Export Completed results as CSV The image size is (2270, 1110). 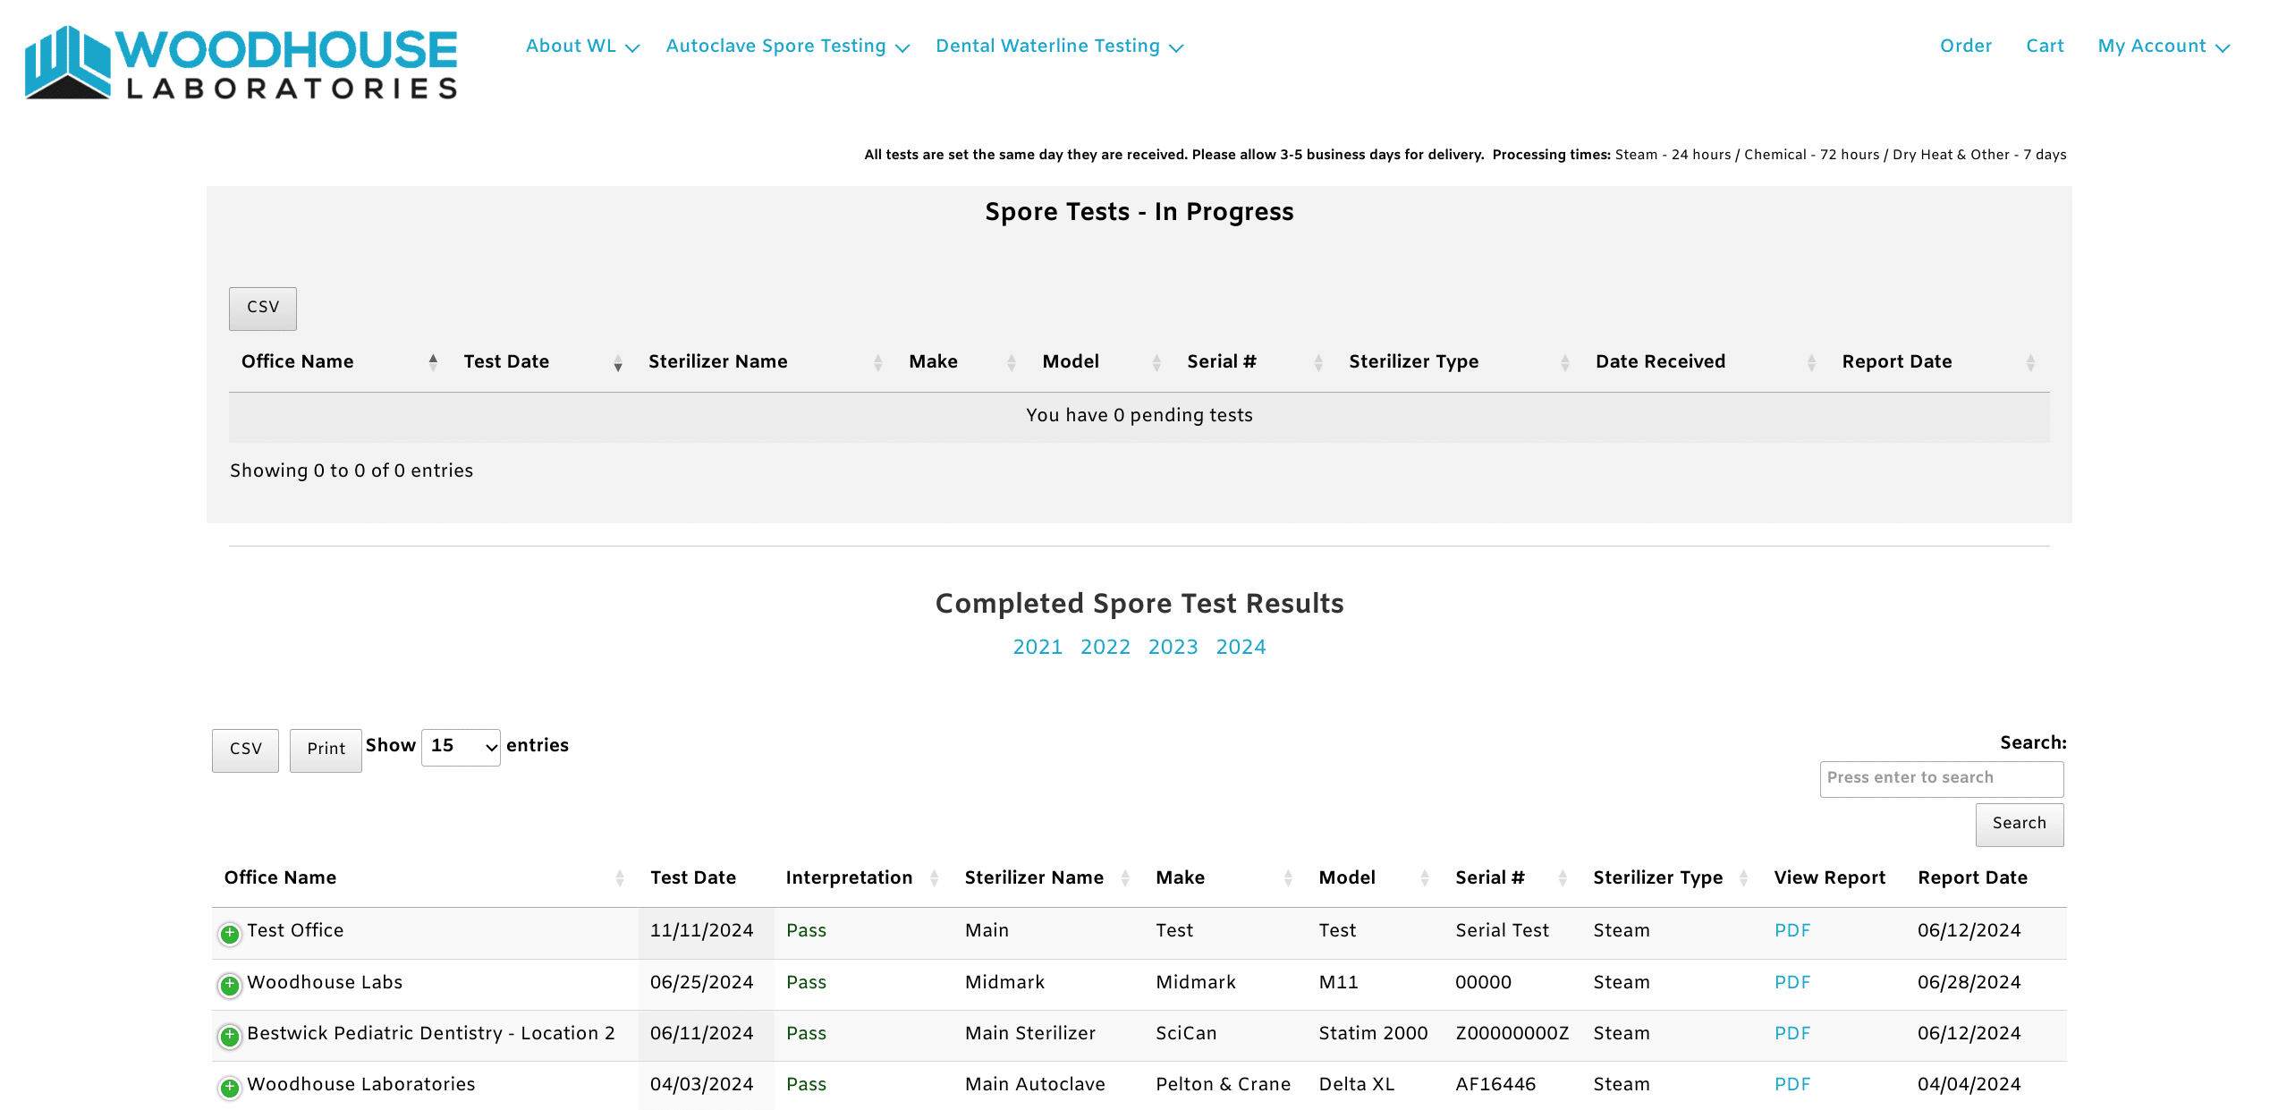[245, 750]
